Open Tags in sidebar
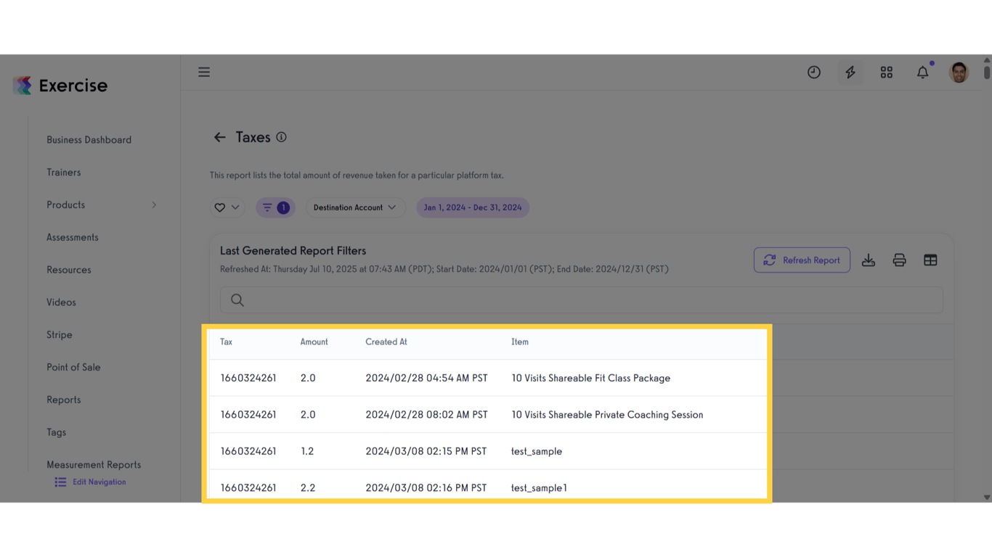This screenshot has height=557, width=992. (57, 432)
